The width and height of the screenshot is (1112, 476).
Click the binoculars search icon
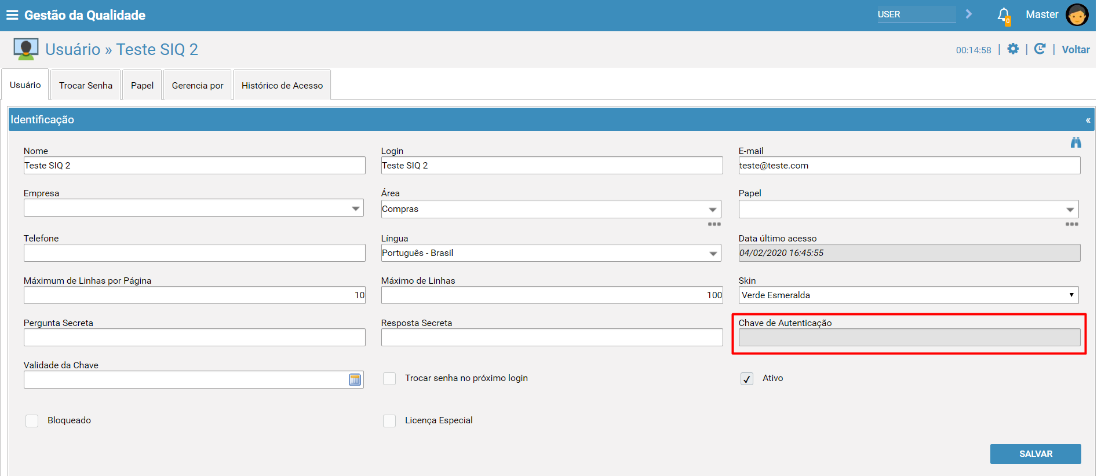coord(1075,142)
